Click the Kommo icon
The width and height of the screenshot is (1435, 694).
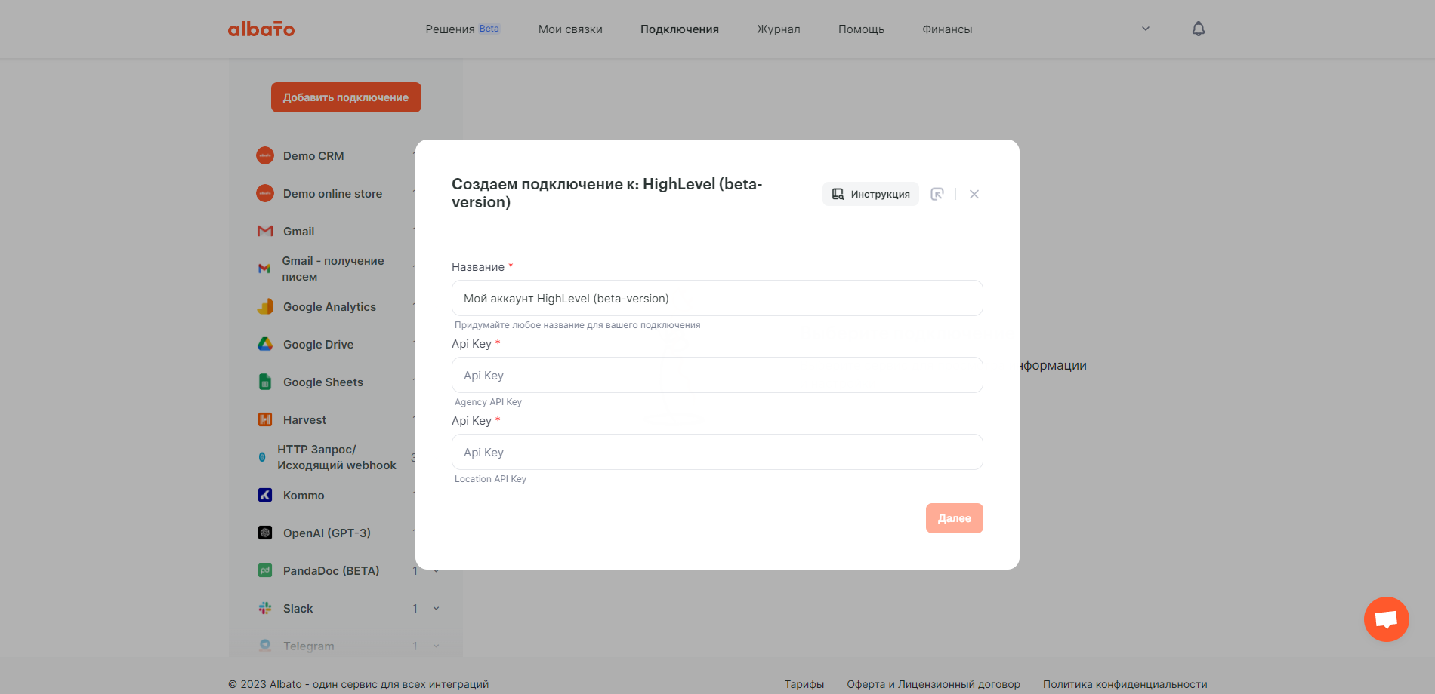click(265, 495)
